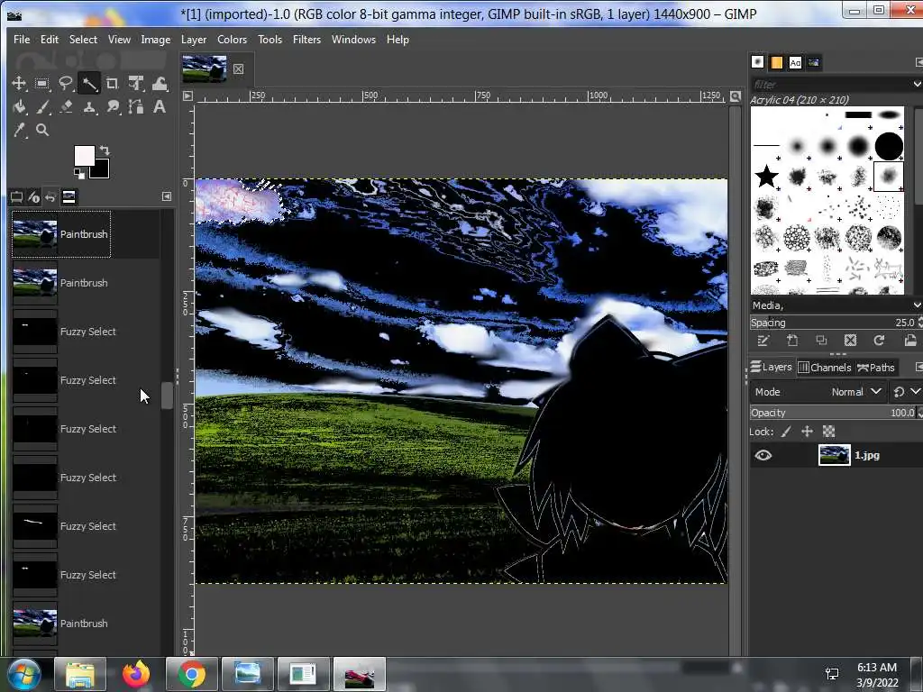This screenshot has width=923, height=692.
Task: Click the foreground color swatch
Action: [84, 155]
